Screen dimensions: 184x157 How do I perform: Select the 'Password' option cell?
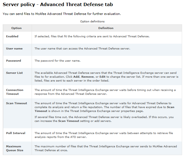pos(17,62)
